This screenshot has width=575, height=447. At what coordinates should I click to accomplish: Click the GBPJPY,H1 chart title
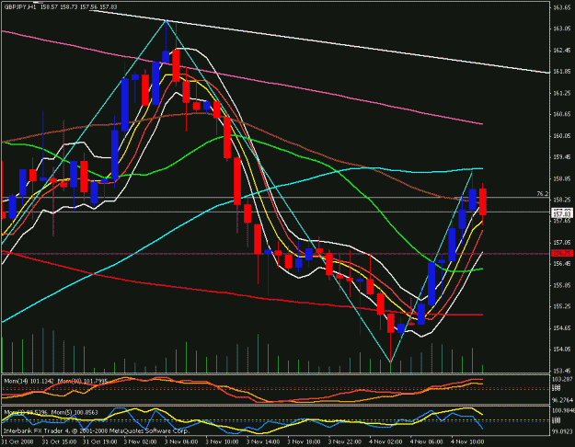tap(20, 7)
